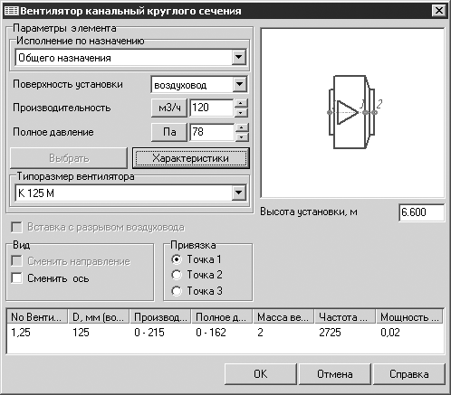The image size is (451, 395).
Task: Click the fan symbol in preview pane
Action: (x=352, y=112)
